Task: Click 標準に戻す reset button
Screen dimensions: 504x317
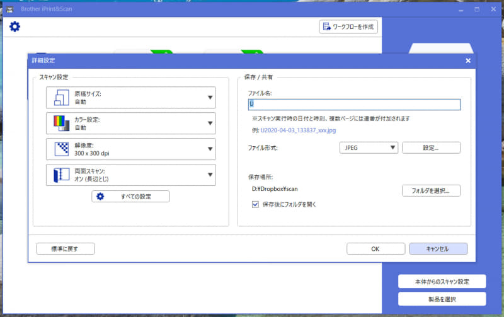Action: [66, 249]
